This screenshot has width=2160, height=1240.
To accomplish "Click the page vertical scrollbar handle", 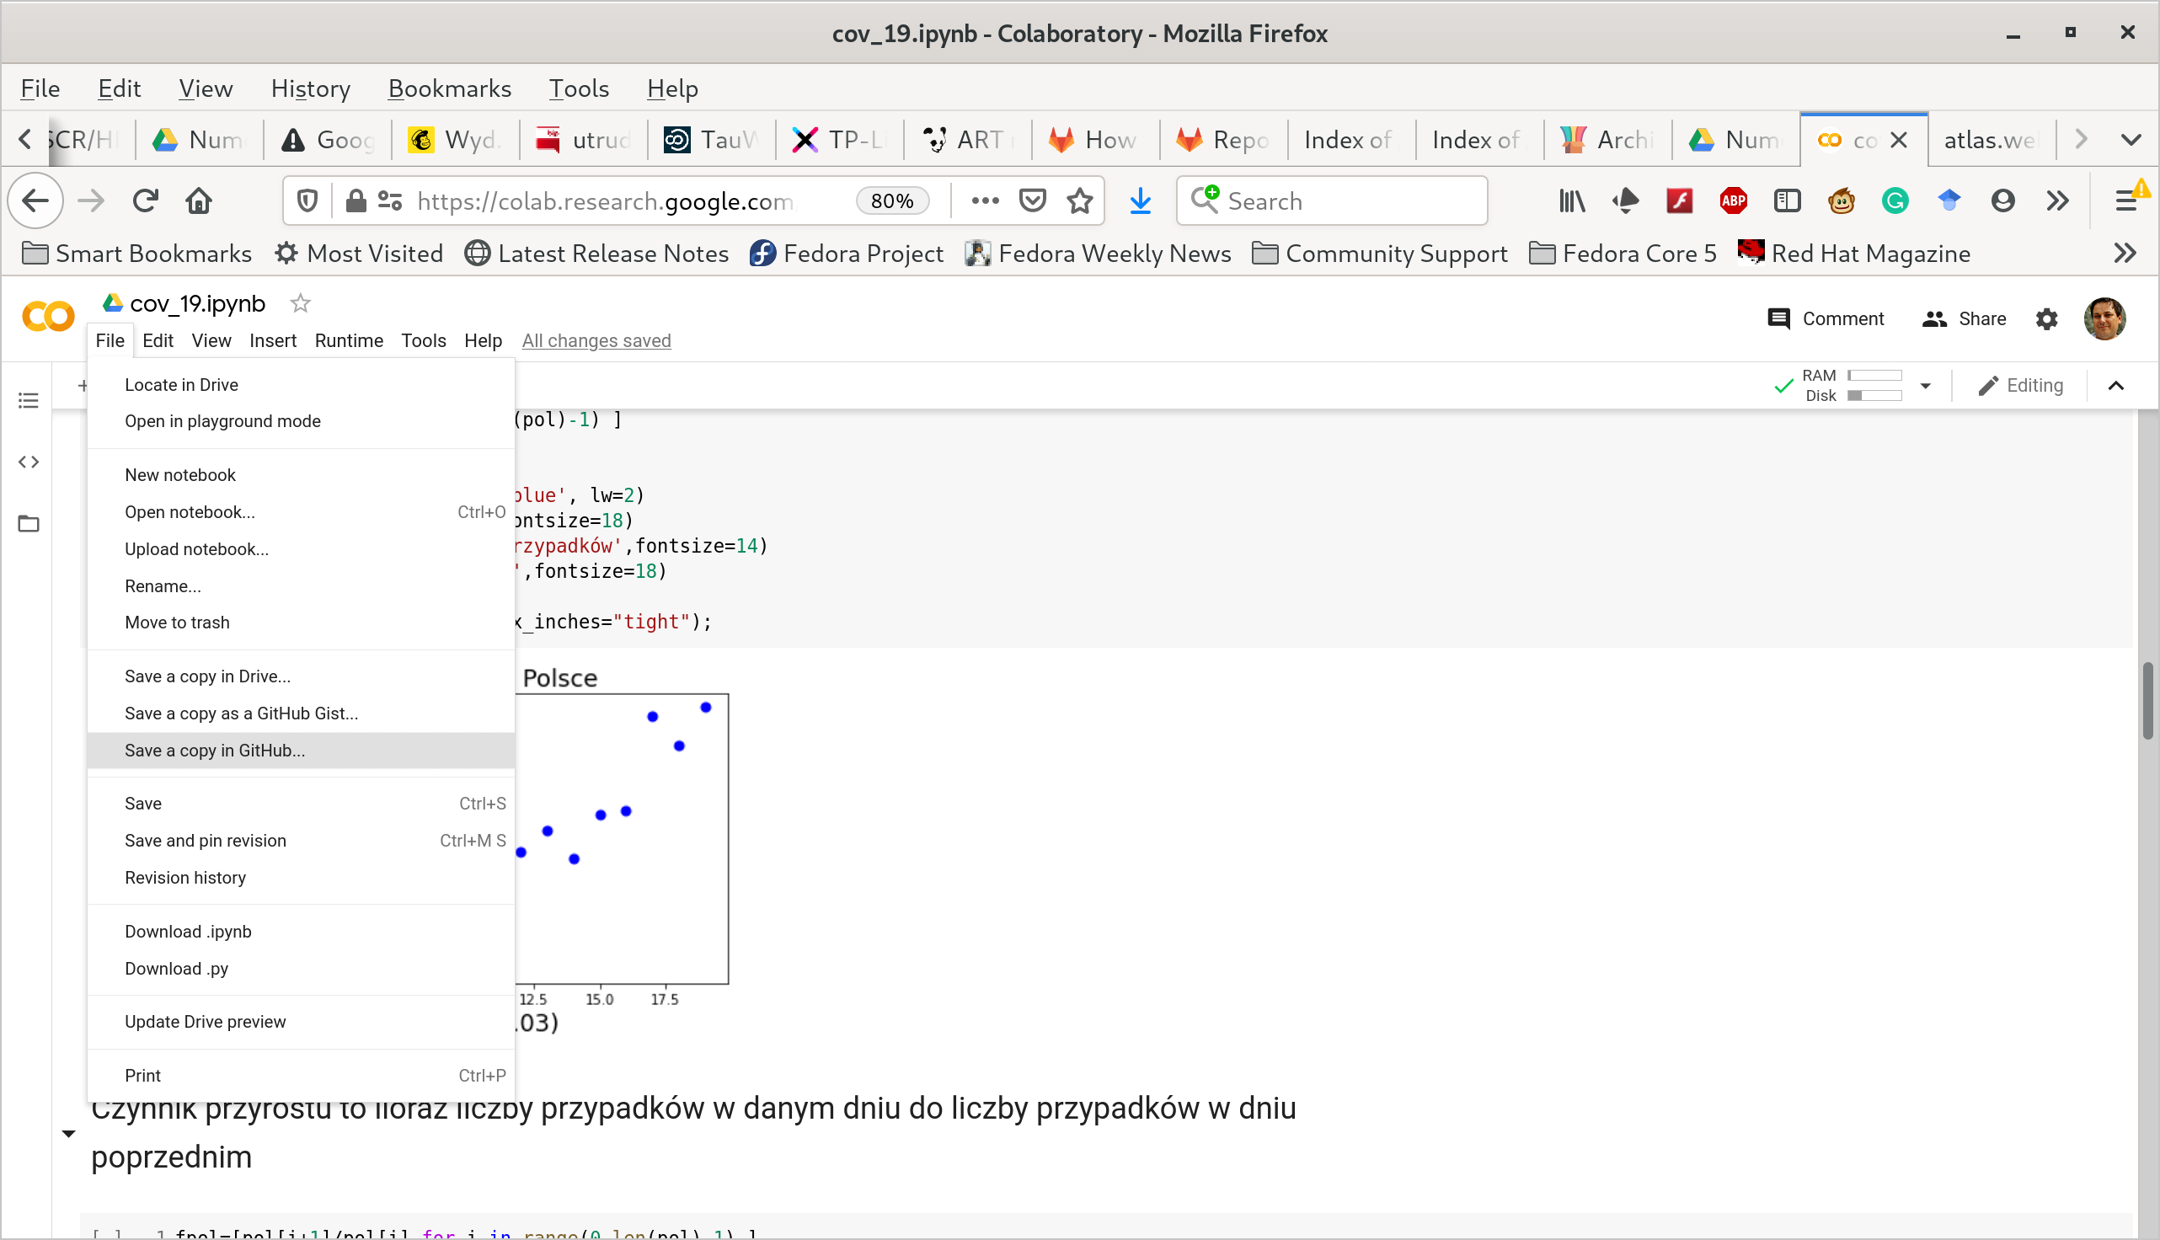I will click(2147, 700).
